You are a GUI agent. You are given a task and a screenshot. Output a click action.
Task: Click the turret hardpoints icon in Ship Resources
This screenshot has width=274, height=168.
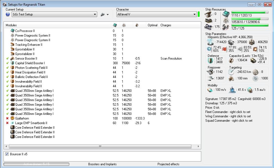coord(209,14)
